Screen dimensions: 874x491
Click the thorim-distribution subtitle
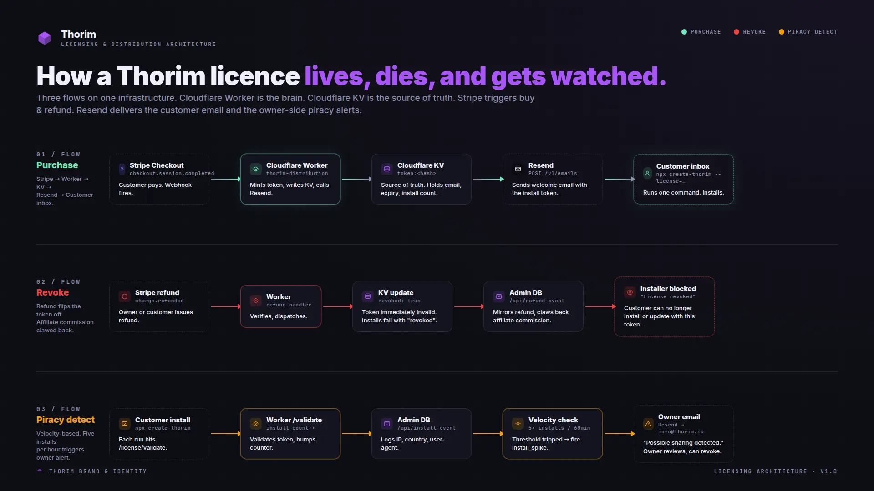[x=297, y=174]
